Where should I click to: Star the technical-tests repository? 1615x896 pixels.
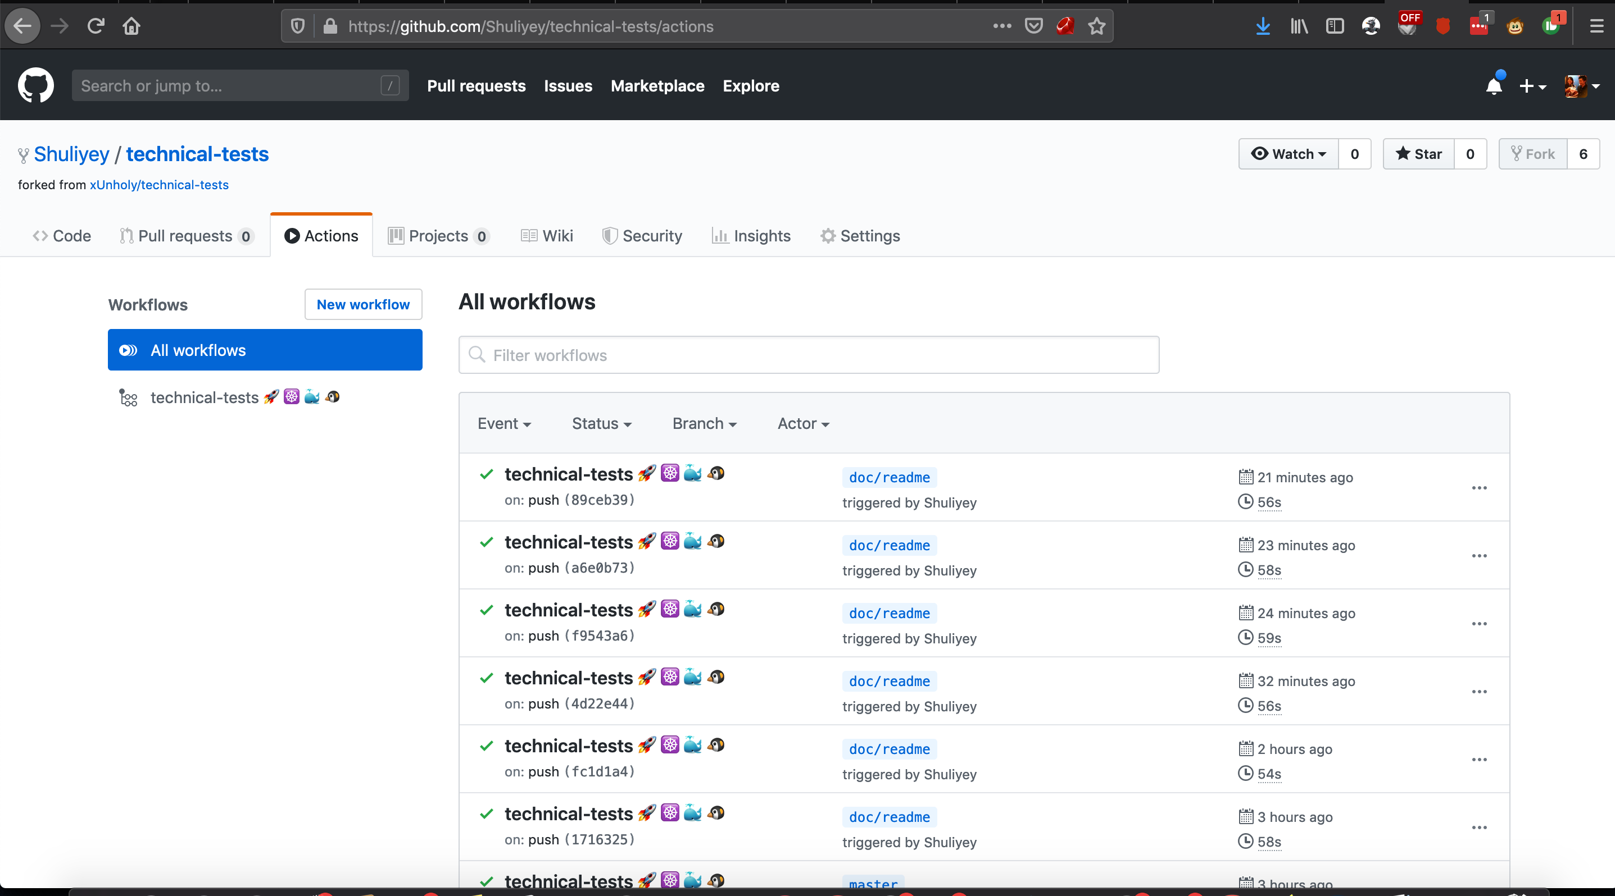click(1419, 154)
